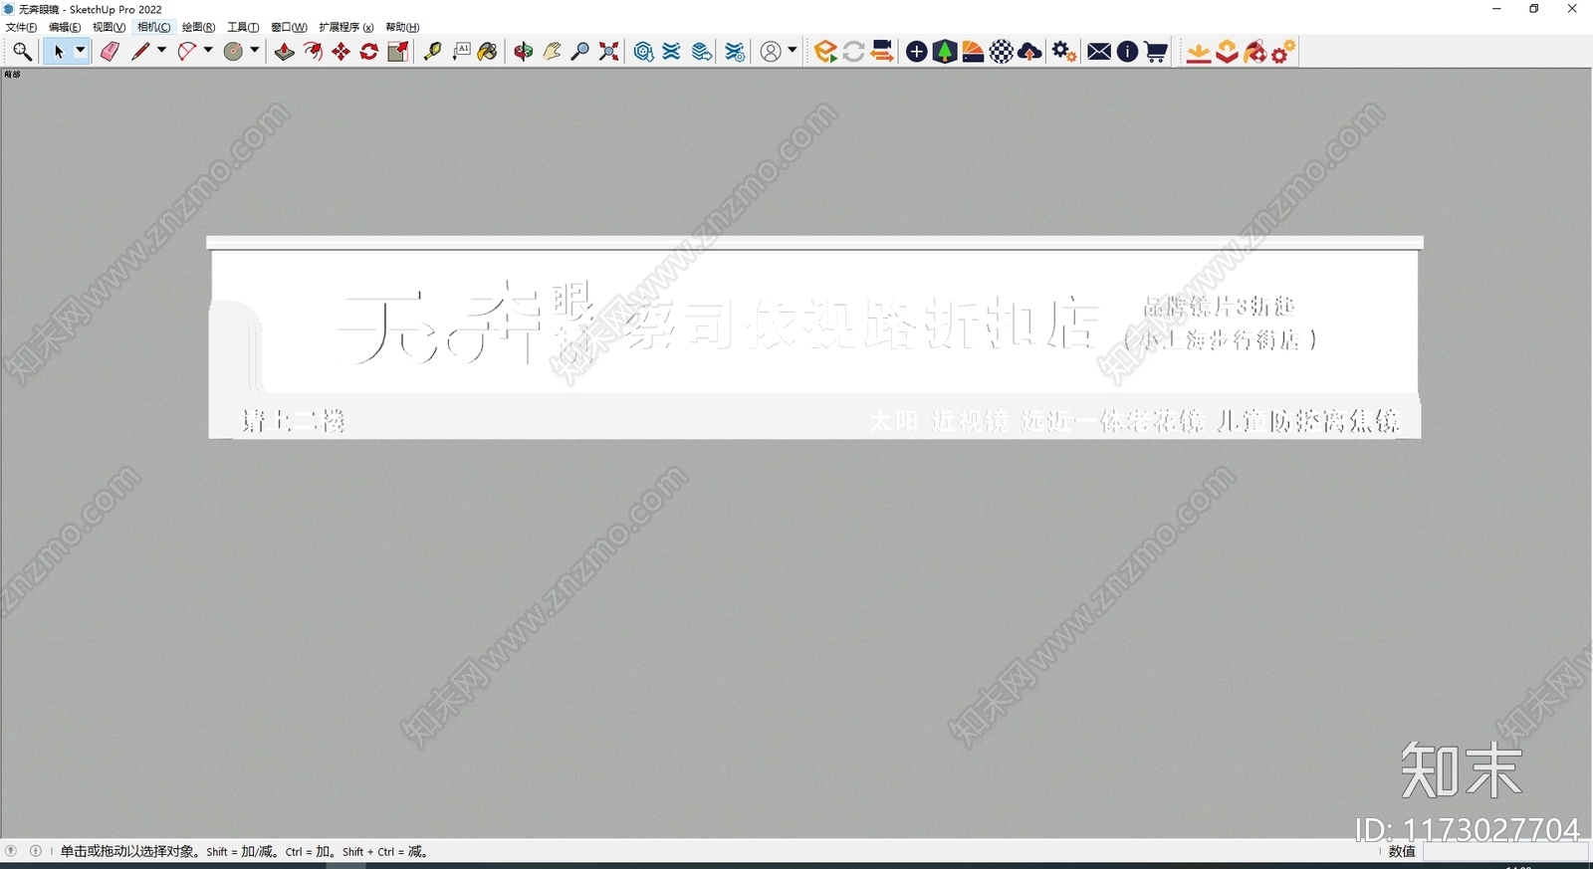Click the user account profile icon

pos(771,52)
